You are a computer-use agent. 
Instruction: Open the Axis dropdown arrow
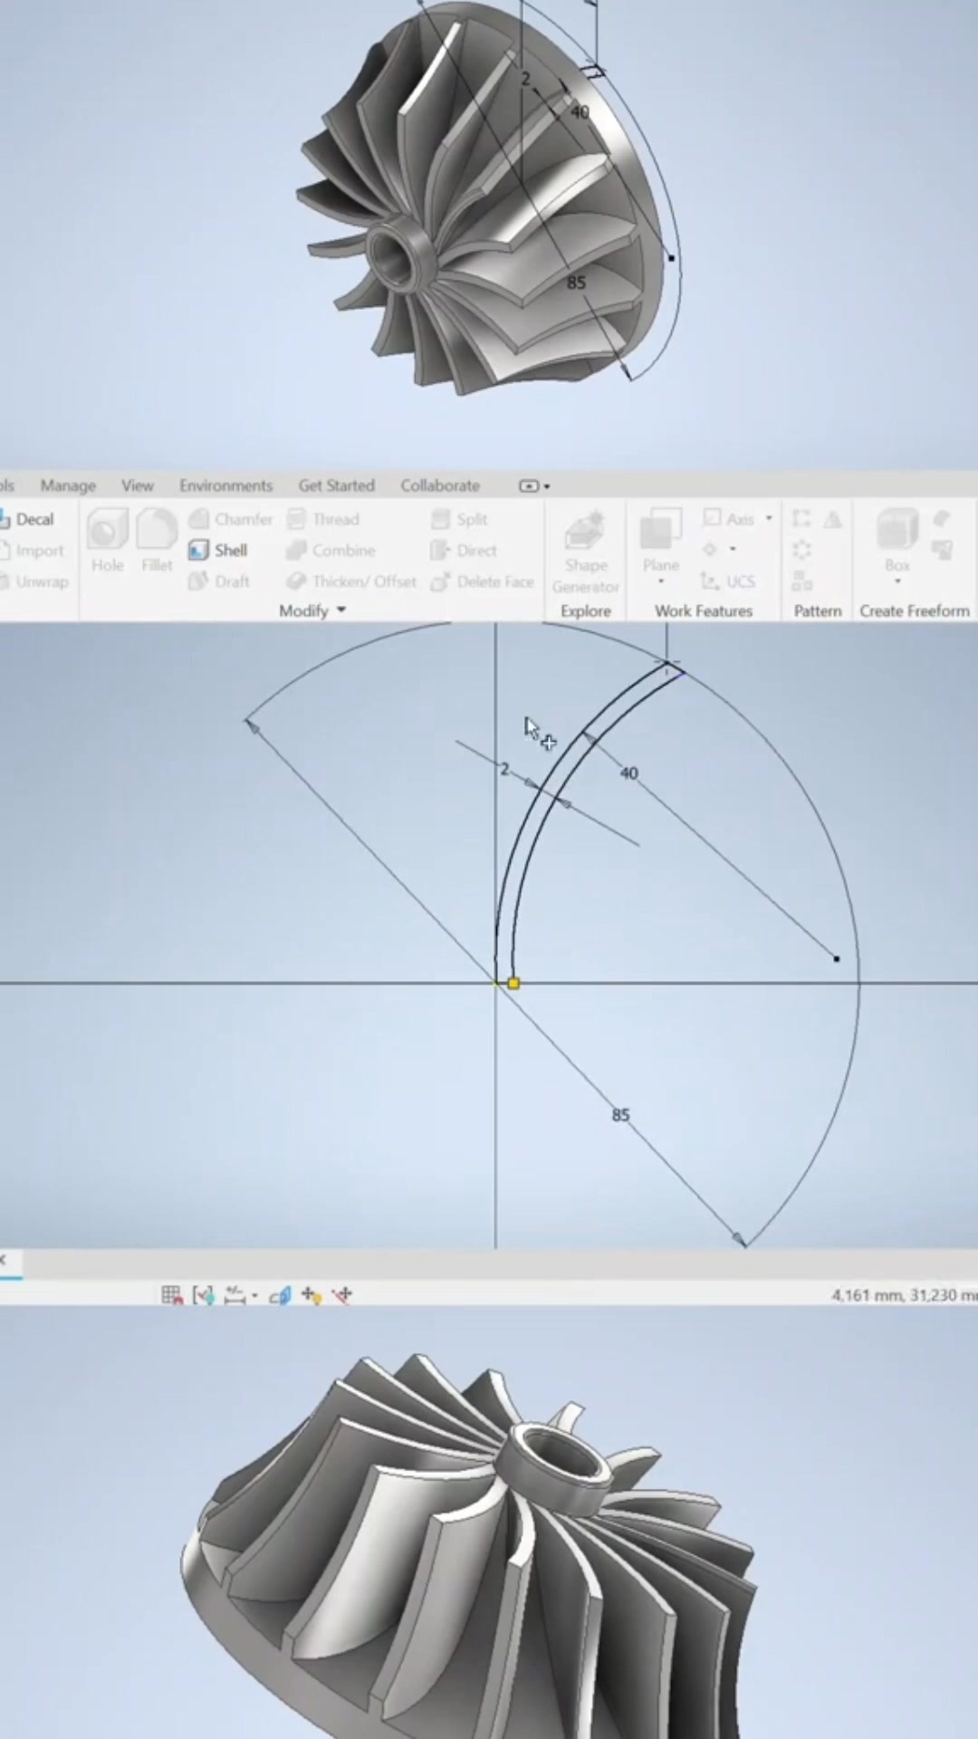tap(769, 518)
